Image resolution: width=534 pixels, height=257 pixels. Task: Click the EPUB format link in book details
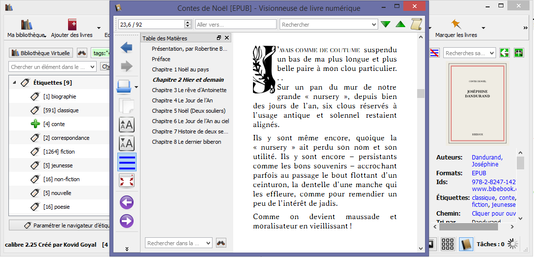pyautogui.click(x=479, y=173)
